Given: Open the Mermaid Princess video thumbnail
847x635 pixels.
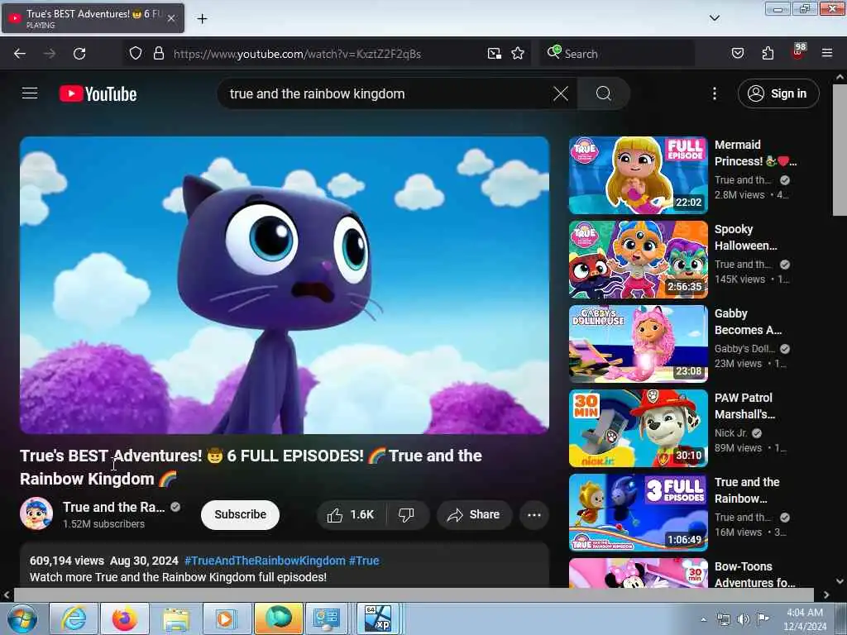Looking at the screenshot, I should [638, 175].
